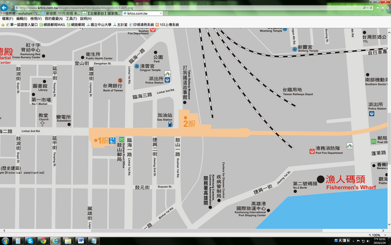Click the orange Exit 2 marker
The image size is (391, 245).
coord(189,123)
